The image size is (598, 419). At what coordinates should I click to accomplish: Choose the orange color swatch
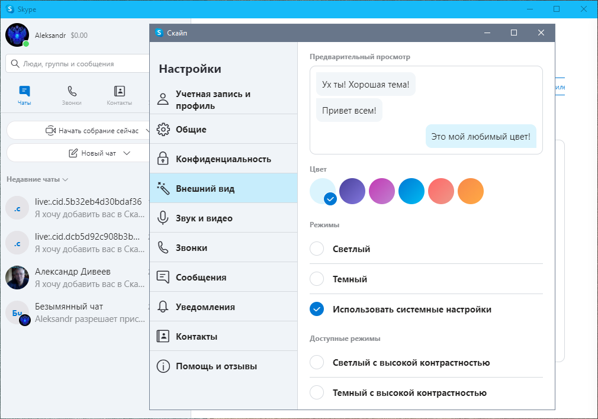coord(471,191)
